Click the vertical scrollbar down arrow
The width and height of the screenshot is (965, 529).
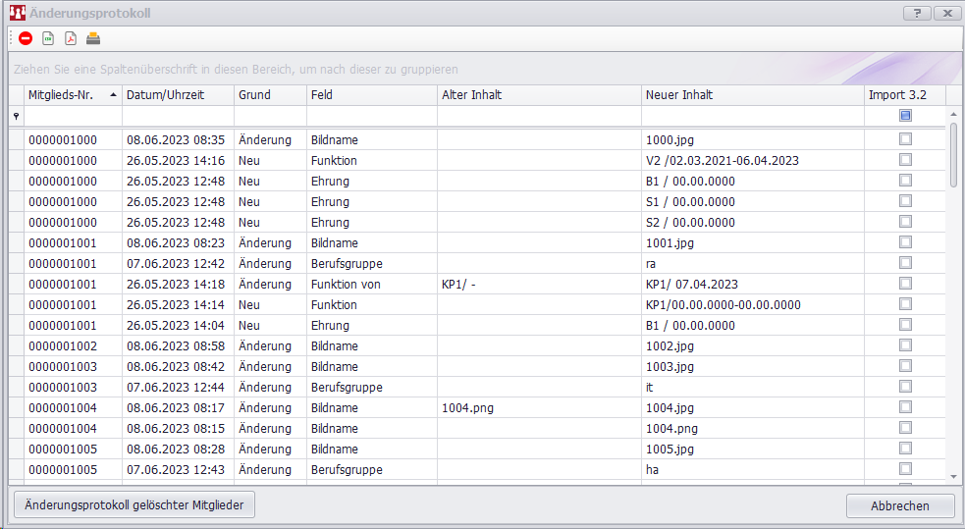click(x=953, y=476)
